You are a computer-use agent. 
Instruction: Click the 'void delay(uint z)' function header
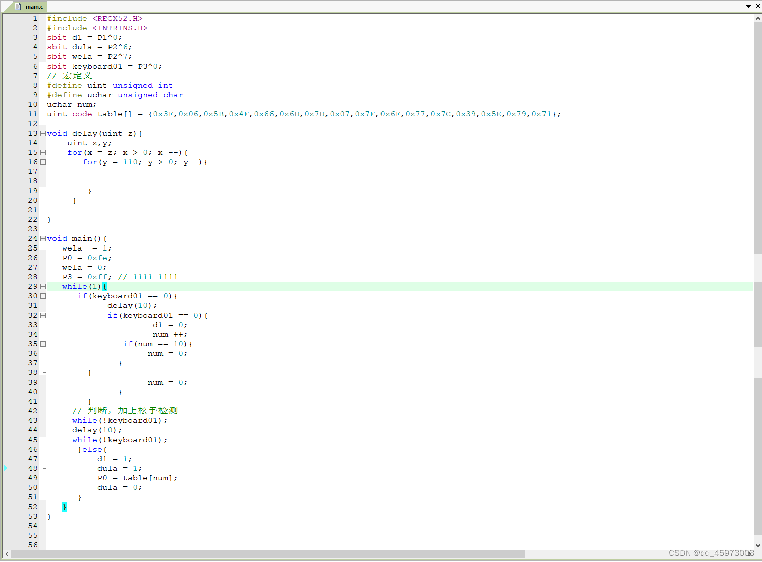[x=95, y=134]
